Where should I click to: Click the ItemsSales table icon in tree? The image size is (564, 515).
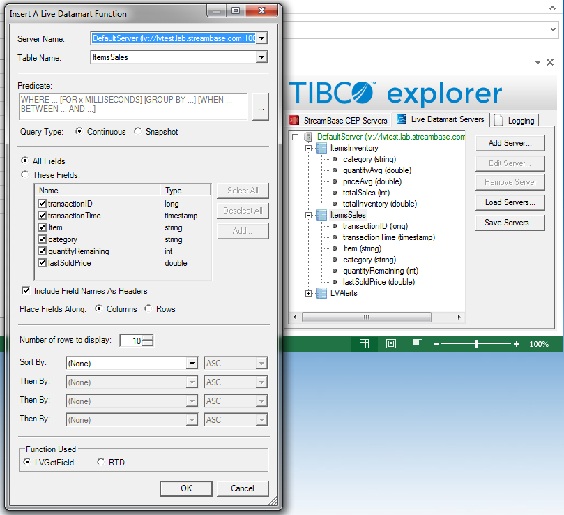click(x=321, y=215)
